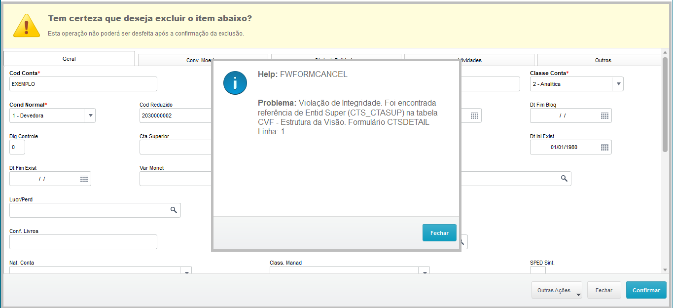This screenshot has height=308, width=673.
Task: Open the Dt Ini Exist calendar picker
Action: pyautogui.click(x=604, y=147)
